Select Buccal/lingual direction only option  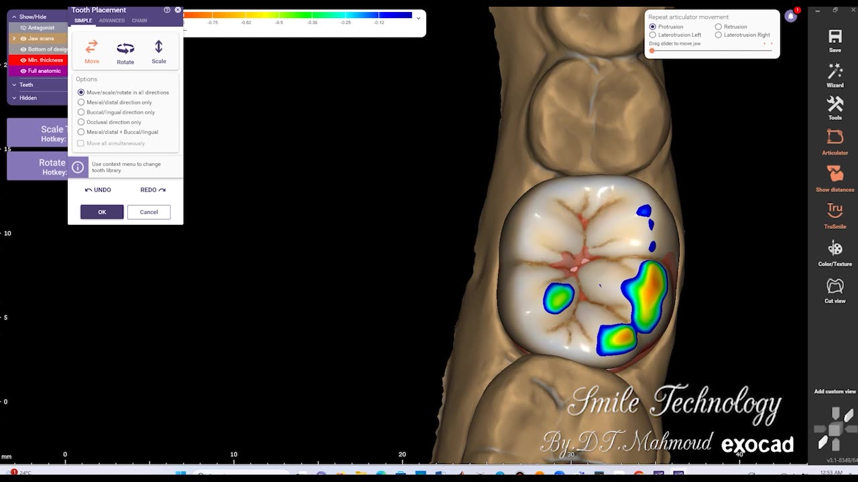[x=116, y=112]
